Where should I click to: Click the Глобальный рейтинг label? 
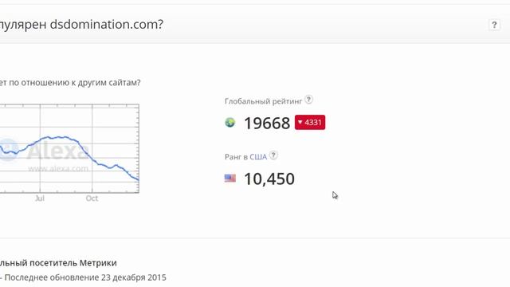[x=264, y=101]
